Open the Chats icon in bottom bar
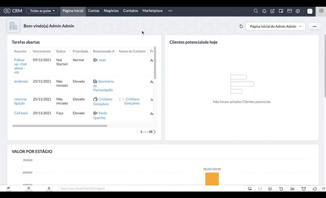 8,188
